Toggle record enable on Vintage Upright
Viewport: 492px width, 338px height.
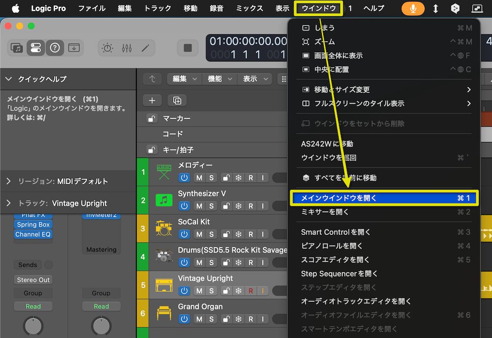coord(250,290)
